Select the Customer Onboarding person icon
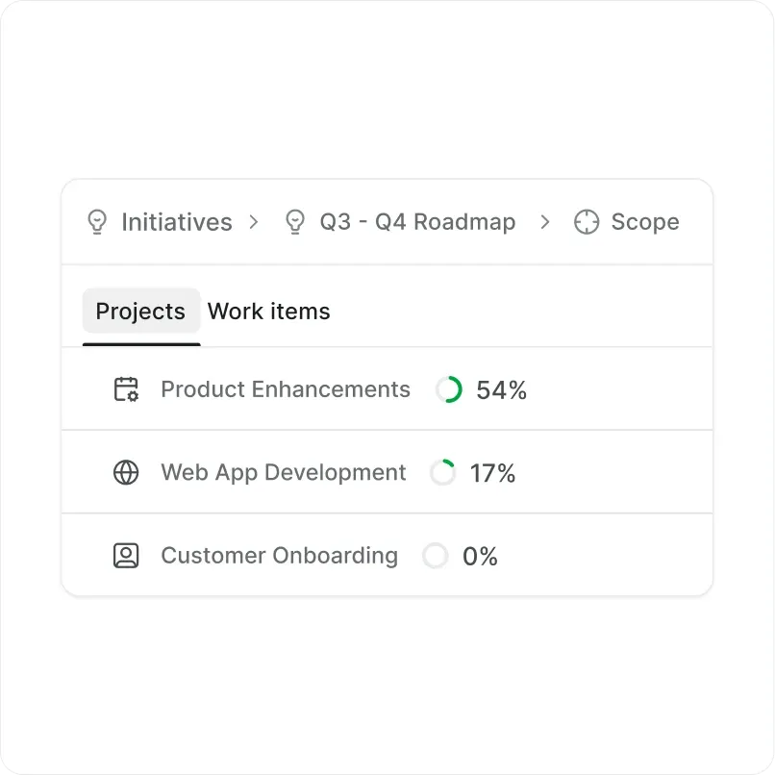775x775 pixels. pyautogui.click(x=126, y=556)
